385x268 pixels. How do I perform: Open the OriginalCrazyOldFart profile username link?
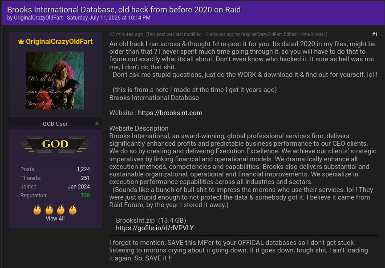pyautogui.click(x=59, y=41)
